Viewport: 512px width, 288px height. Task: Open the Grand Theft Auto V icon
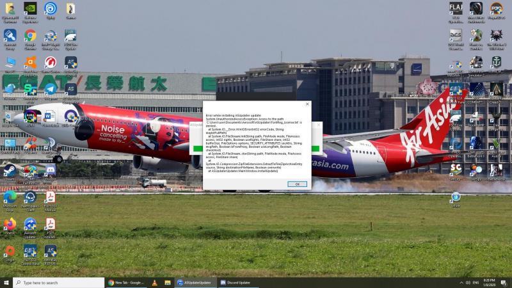click(x=497, y=147)
